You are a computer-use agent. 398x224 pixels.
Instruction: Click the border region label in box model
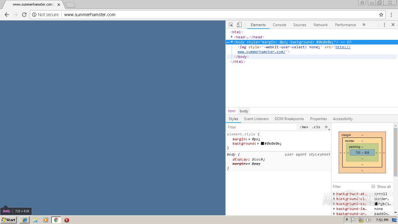(349, 141)
